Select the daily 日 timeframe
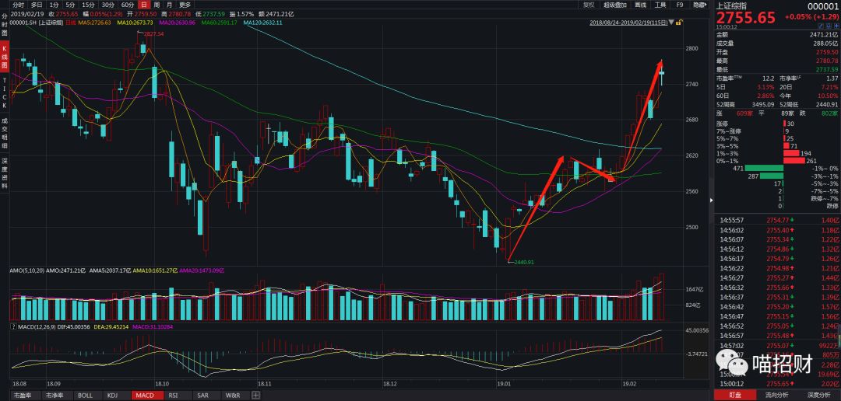This screenshot has height=401, width=841. point(143,5)
